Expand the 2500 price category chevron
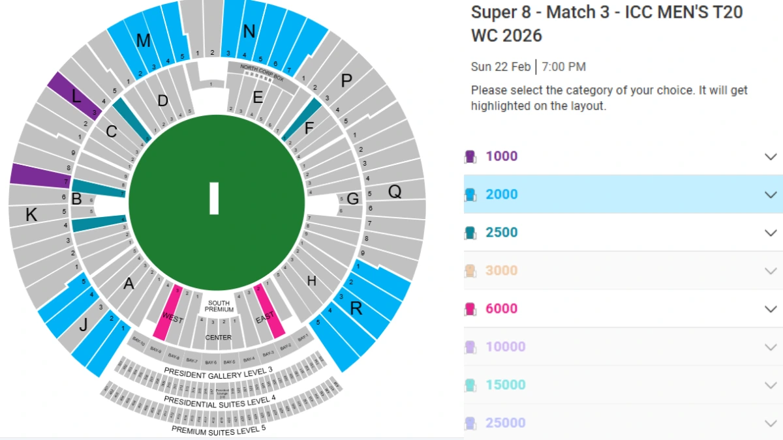 pos(771,233)
